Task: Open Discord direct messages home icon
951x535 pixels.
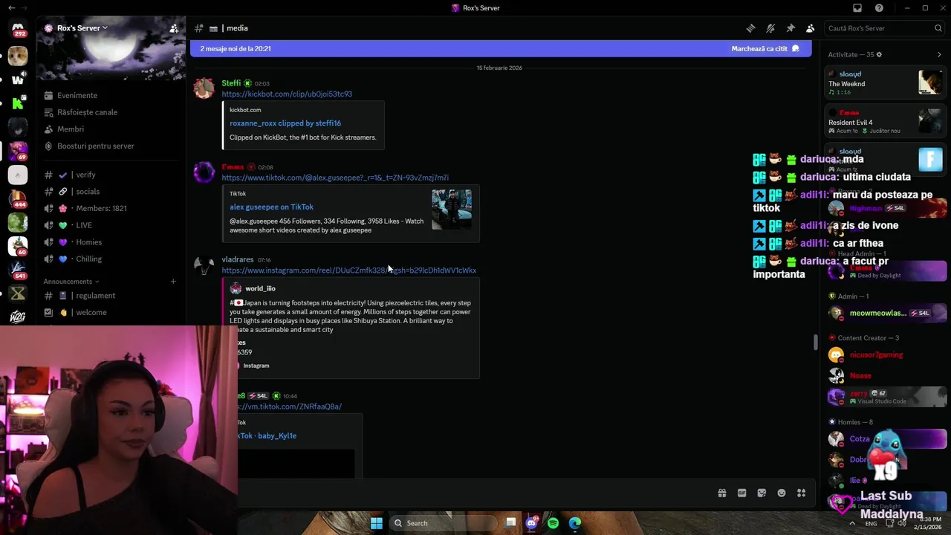Action: click(x=18, y=28)
